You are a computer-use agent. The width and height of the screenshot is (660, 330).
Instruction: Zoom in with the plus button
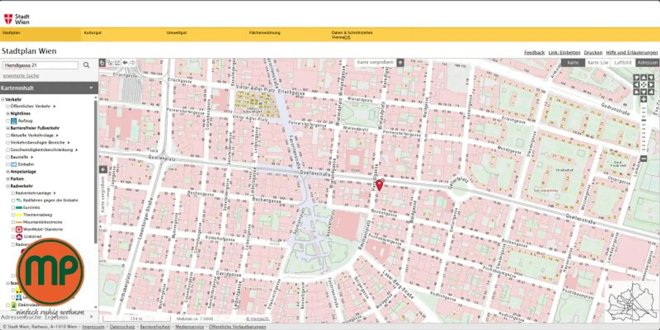(x=643, y=99)
